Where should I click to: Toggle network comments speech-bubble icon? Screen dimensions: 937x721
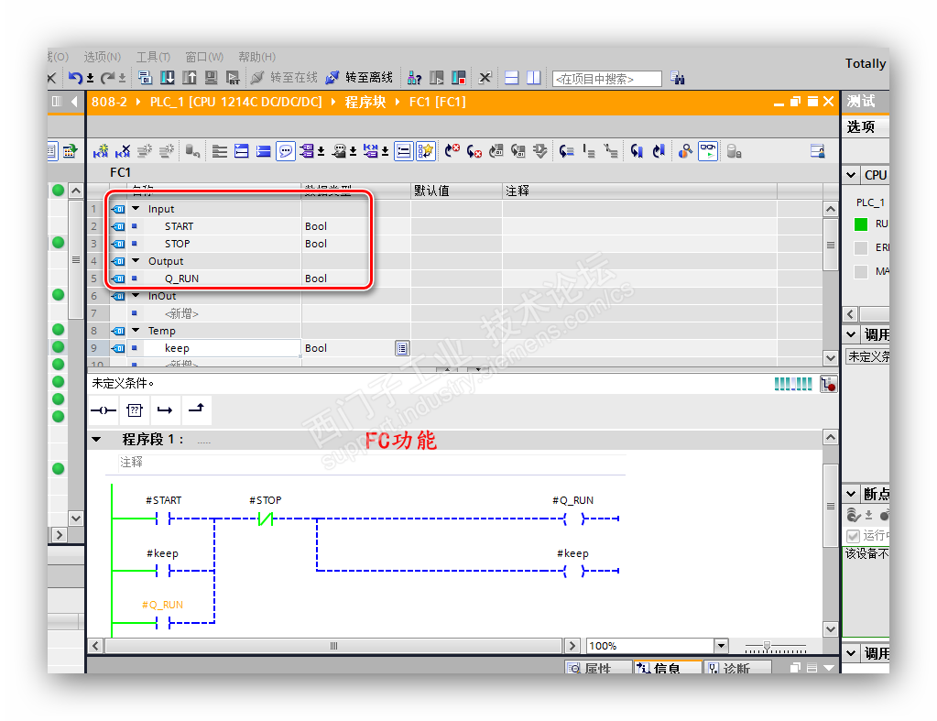point(286,151)
